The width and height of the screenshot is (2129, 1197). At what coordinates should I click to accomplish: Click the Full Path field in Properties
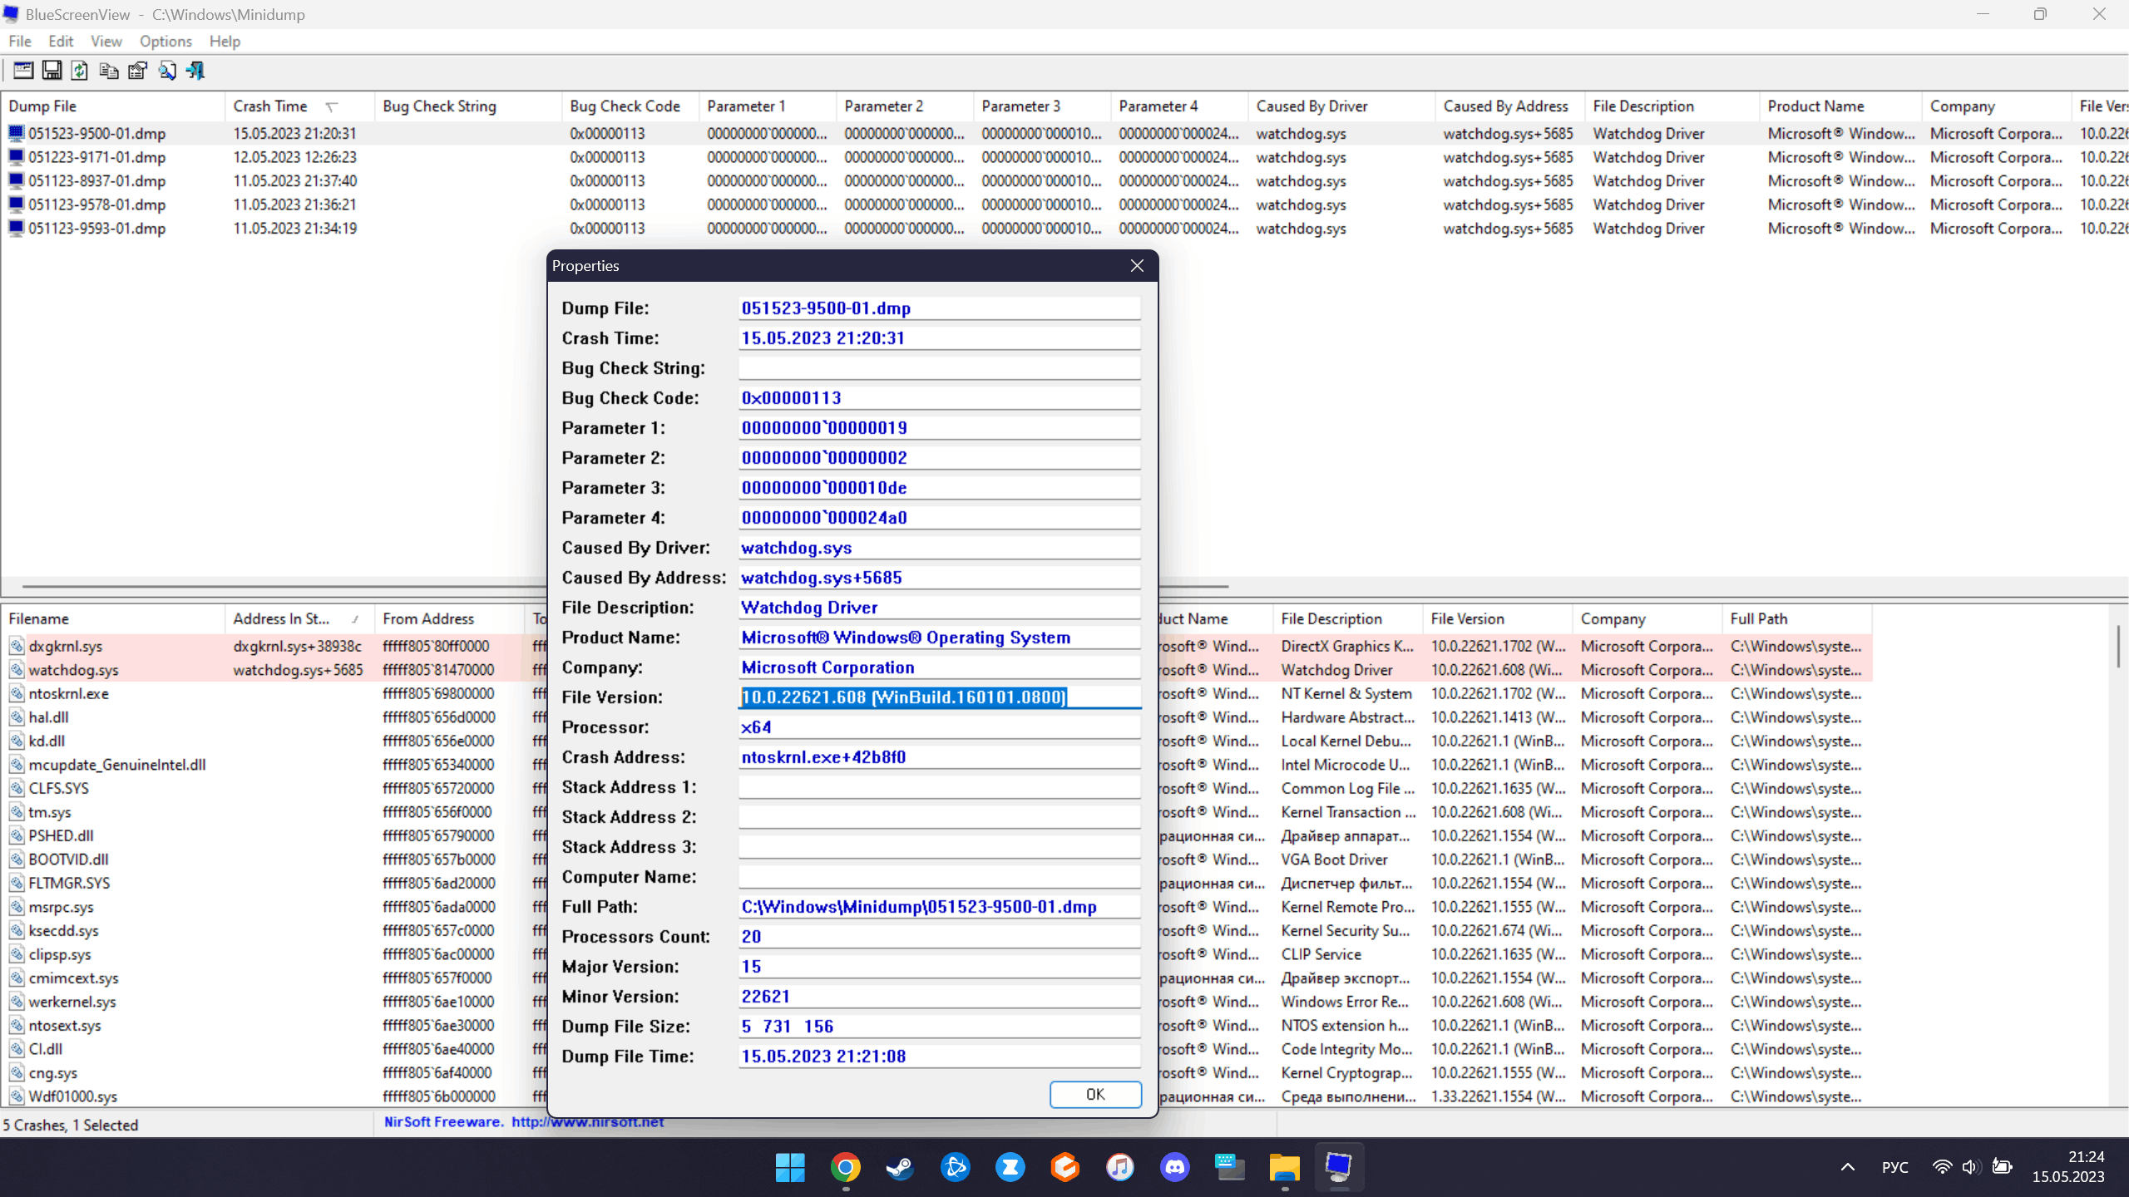pyautogui.click(x=940, y=907)
